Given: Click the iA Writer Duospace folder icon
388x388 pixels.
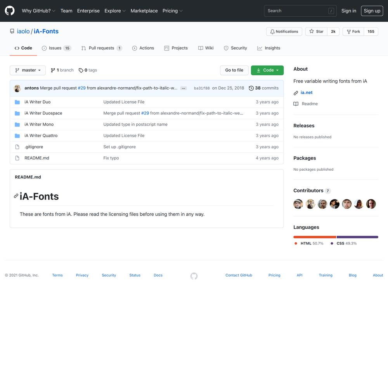Looking at the screenshot, I should [x=17, y=113].
